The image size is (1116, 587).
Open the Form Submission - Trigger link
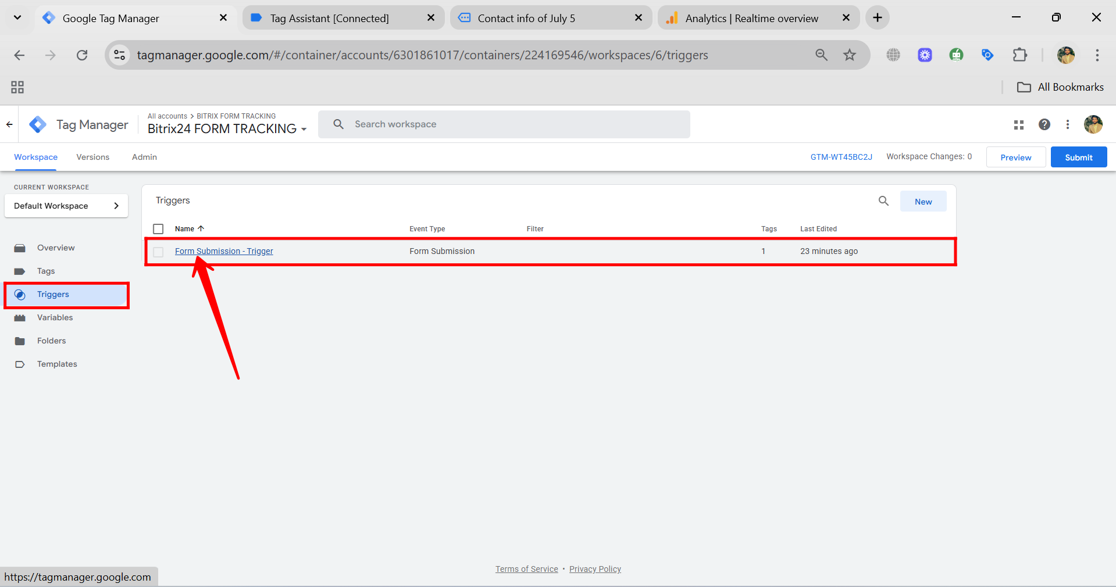pos(224,251)
